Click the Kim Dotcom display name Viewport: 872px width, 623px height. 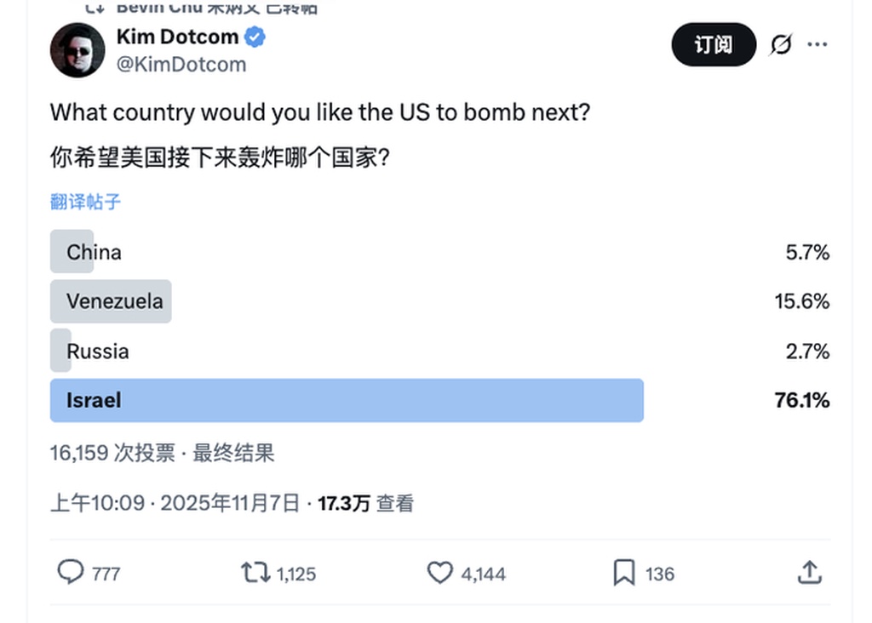coord(177,37)
